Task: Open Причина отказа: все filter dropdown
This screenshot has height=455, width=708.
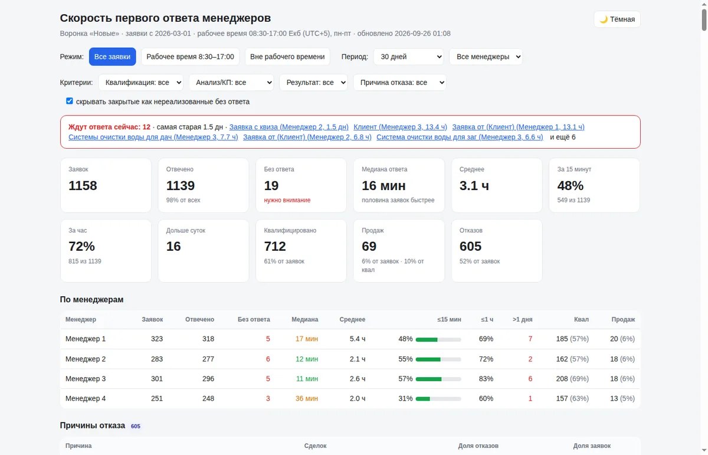Action: [x=399, y=83]
